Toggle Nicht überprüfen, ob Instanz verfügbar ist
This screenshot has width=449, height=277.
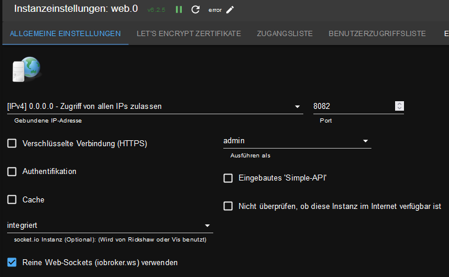[x=228, y=206]
